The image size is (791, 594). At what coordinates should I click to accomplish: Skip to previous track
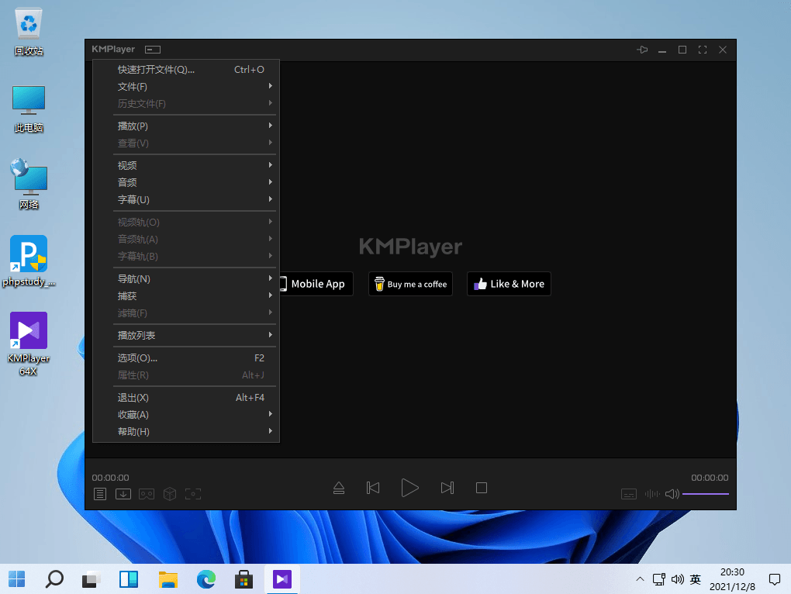(373, 488)
